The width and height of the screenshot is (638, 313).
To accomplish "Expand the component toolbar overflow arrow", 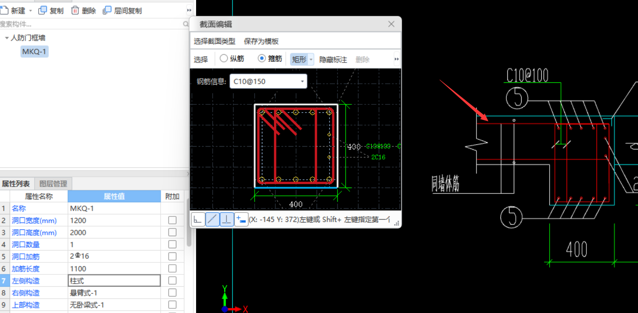I will coord(189,11).
